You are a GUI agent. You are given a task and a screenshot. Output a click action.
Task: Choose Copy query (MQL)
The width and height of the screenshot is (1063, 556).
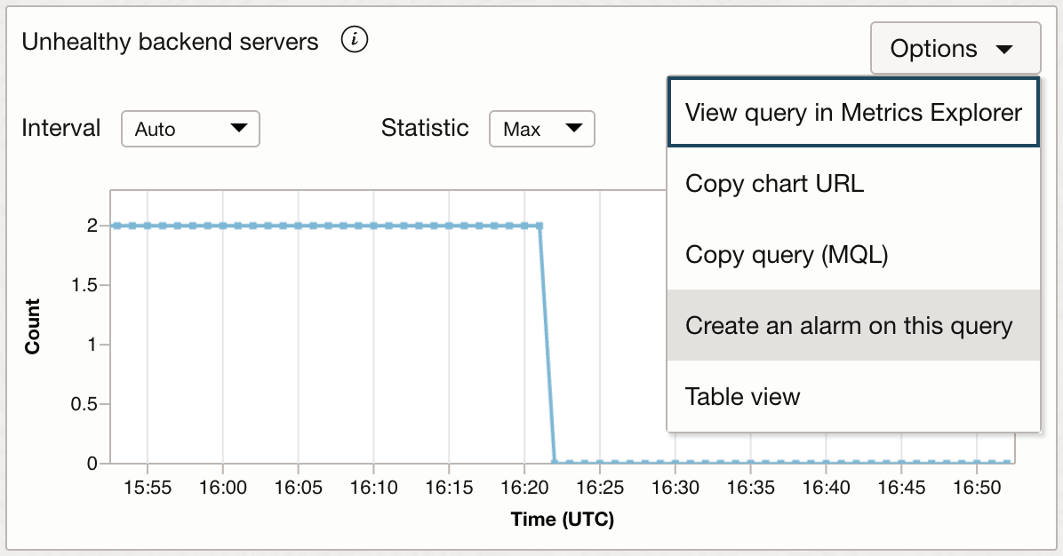[x=851, y=255]
